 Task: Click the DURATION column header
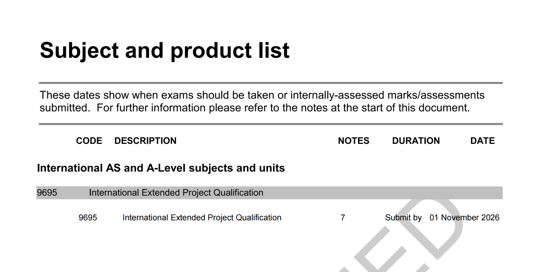(416, 141)
